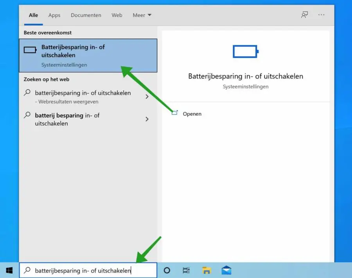The width and height of the screenshot is (352, 278).
Task: Open the Batterijbesparing in- of uitschakelen best match
Action: tap(88, 56)
